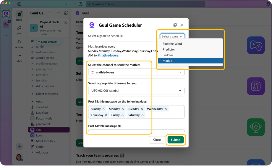Remove Monday from posting days
The width and height of the screenshot is (272, 166).
point(123,109)
